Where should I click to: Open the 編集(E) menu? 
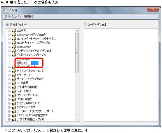point(29,16)
